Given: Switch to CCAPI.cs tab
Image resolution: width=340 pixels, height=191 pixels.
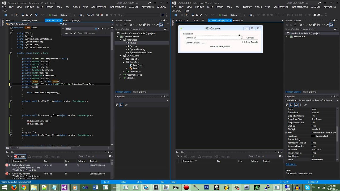Looking at the screenshot, I should pyautogui.click(x=181, y=20).
